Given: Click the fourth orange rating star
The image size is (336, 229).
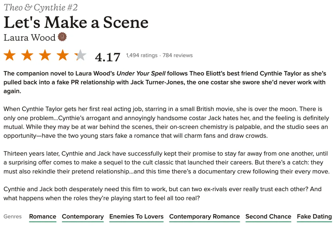Looking at the screenshot, I should [63, 56].
